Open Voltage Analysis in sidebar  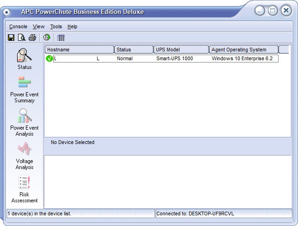click(25, 156)
